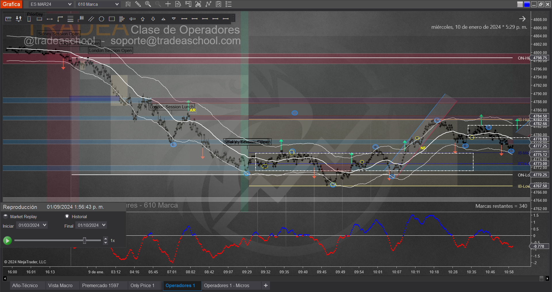This screenshot has width=552, height=292.
Task: Click the 4798.75 ON-High price marker
Action: [540, 58]
